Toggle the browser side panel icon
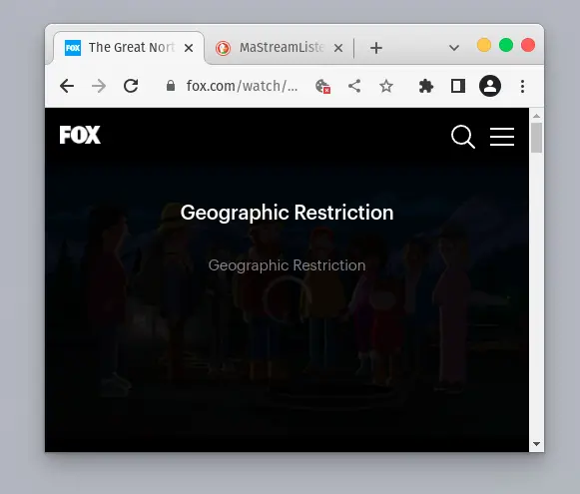Screen dimensions: 580x494 pyautogui.click(x=458, y=86)
